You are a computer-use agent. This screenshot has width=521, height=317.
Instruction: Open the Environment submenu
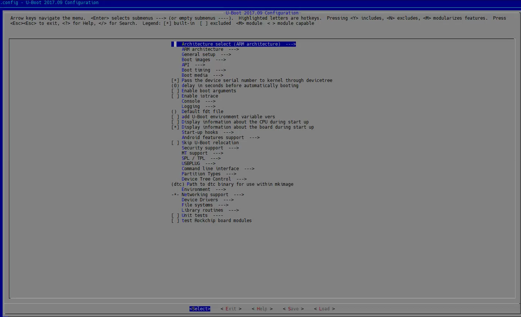click(x=204, y=189)
